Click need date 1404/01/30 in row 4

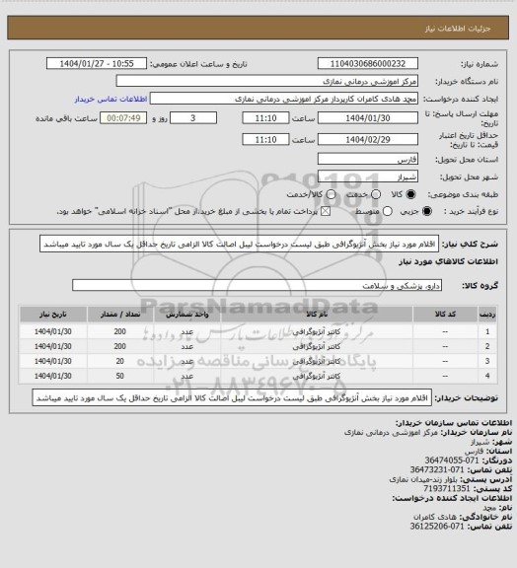point(53,377)
